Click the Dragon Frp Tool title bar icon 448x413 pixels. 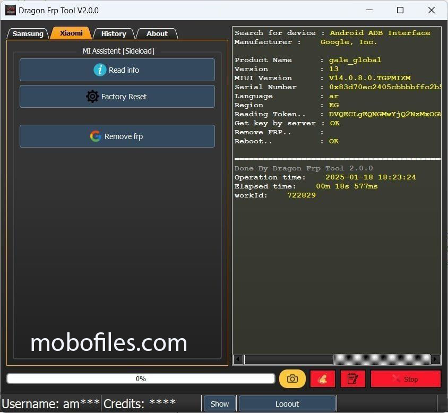[11, 10]
